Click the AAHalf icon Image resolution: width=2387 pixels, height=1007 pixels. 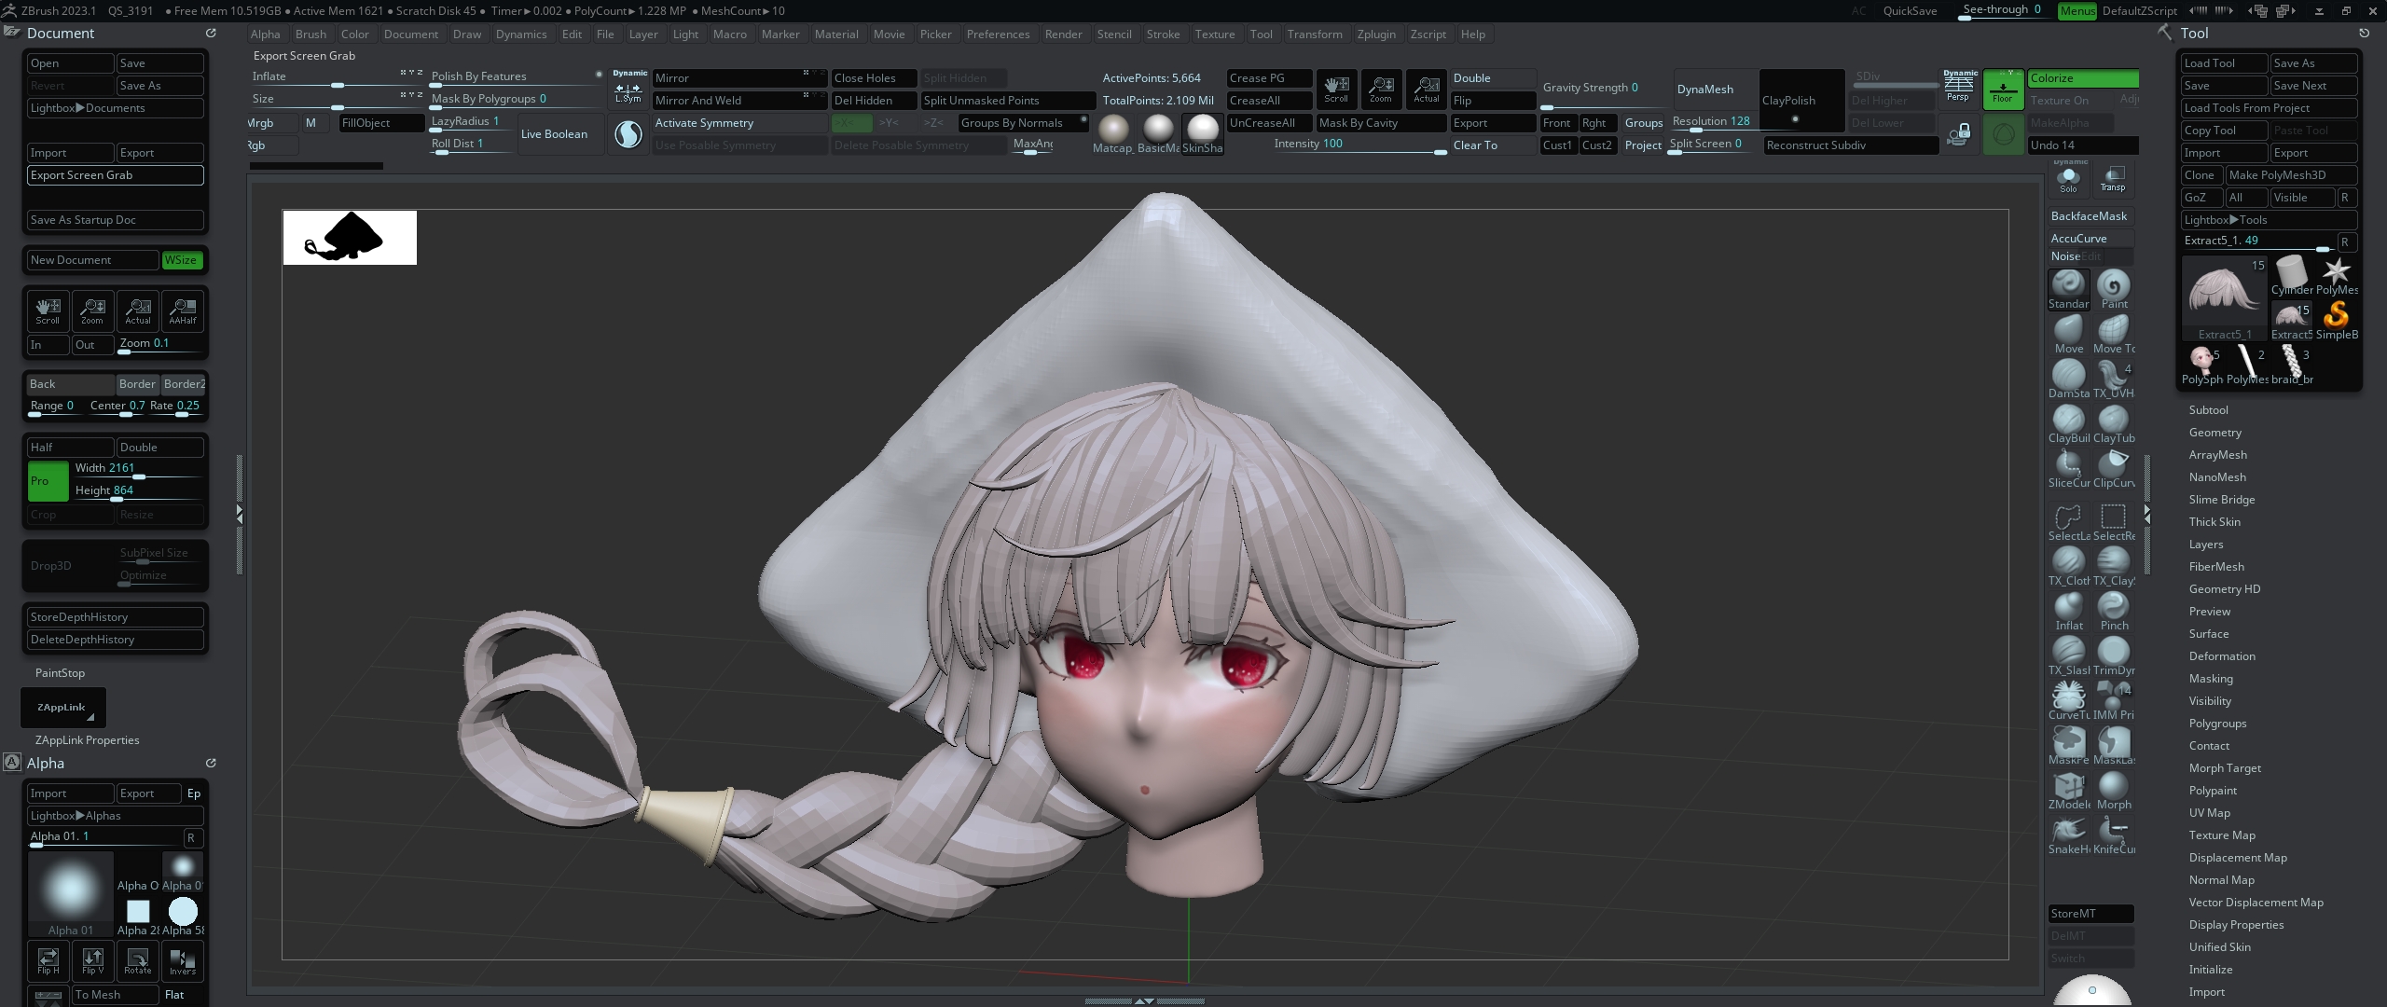[x=183, y=311]
